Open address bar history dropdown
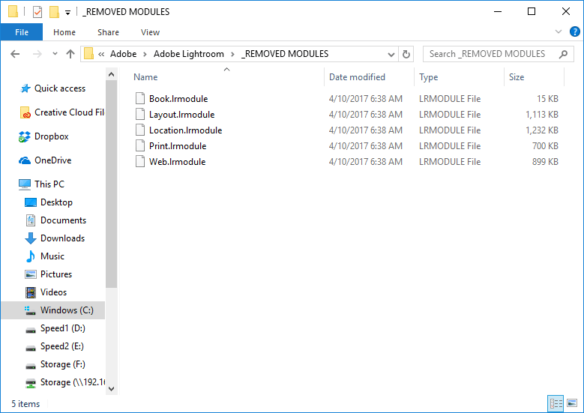This screenshot has width=584, height=413. point(391,55)
